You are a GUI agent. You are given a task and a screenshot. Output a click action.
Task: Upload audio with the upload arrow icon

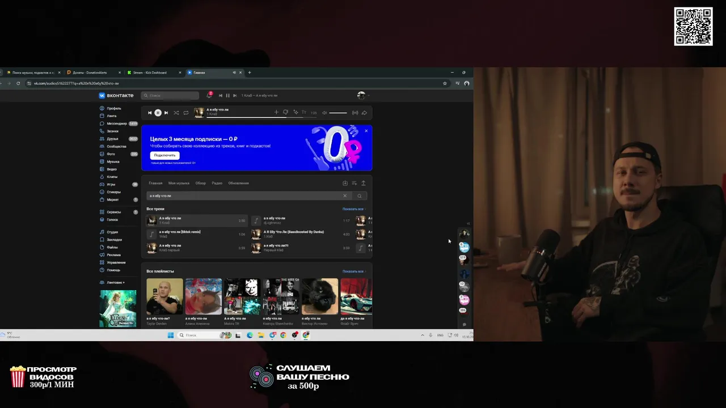(x=364, y=183)
